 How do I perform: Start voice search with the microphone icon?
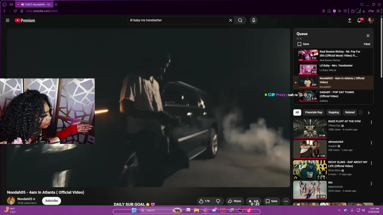(254, 20)
